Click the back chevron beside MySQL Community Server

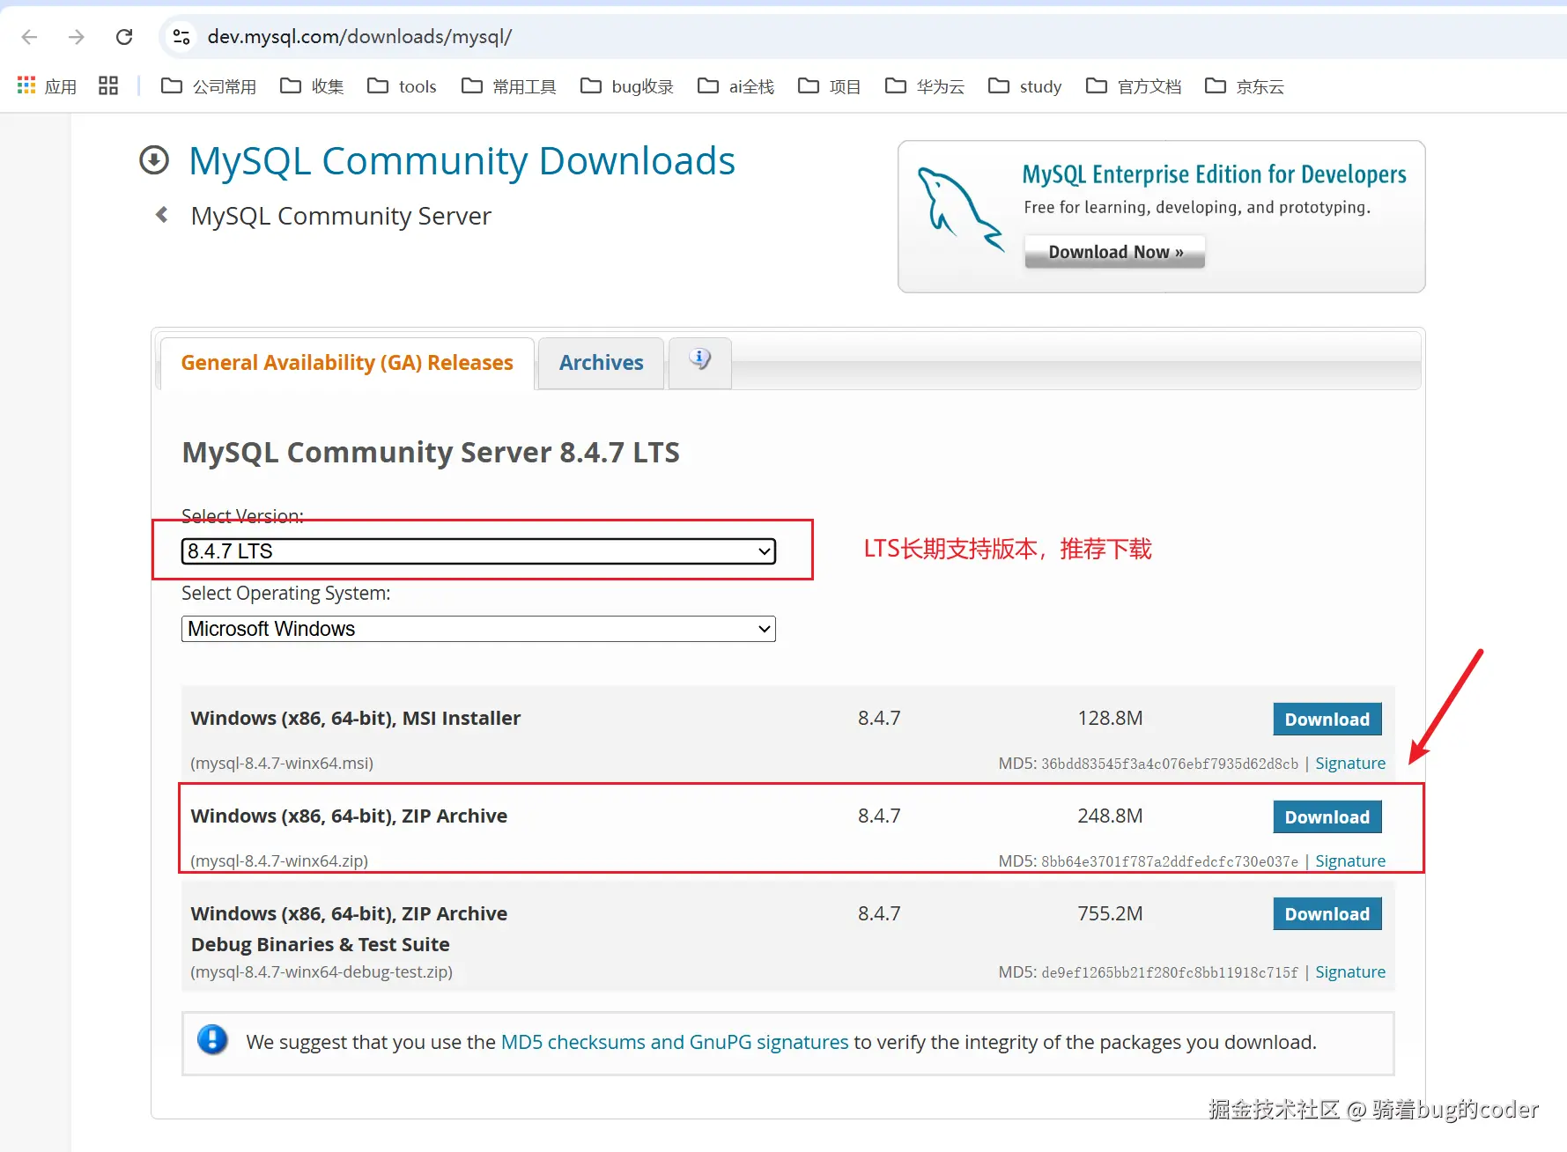162,215
